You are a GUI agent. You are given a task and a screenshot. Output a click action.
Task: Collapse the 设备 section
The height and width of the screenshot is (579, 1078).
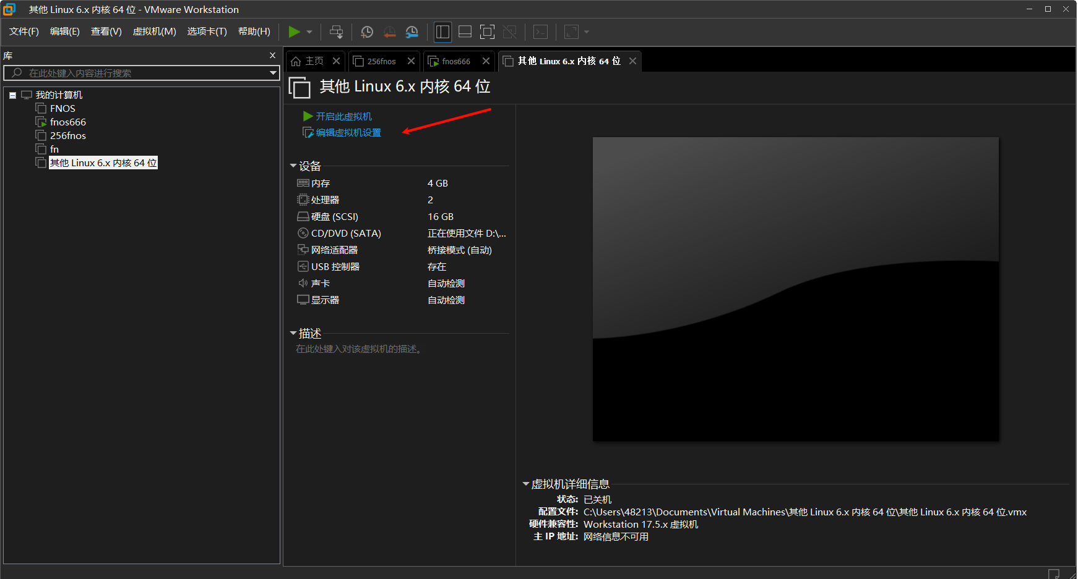click(293, 166)
